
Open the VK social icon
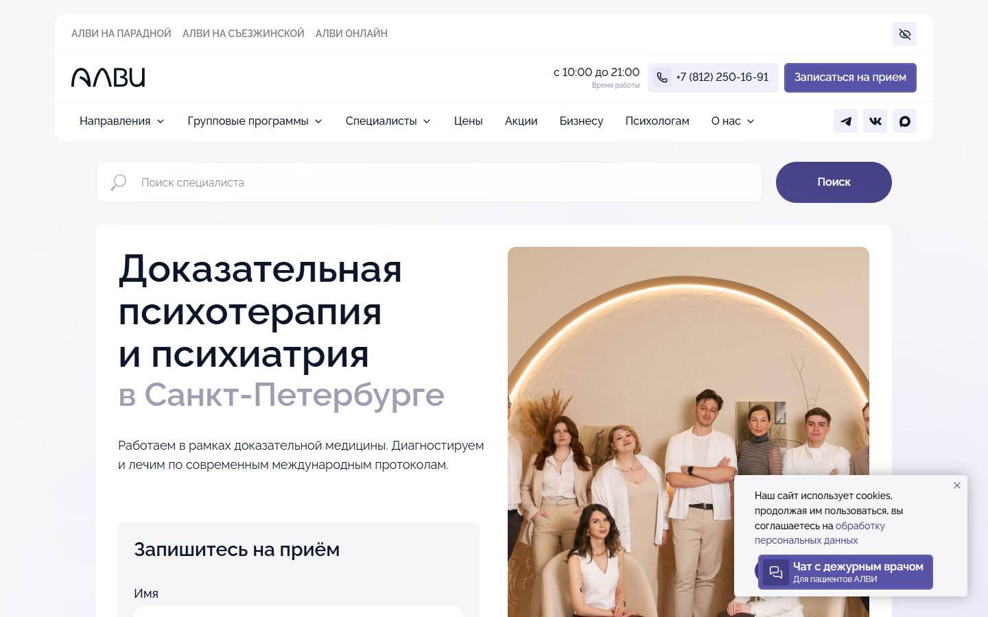[875, 121]
